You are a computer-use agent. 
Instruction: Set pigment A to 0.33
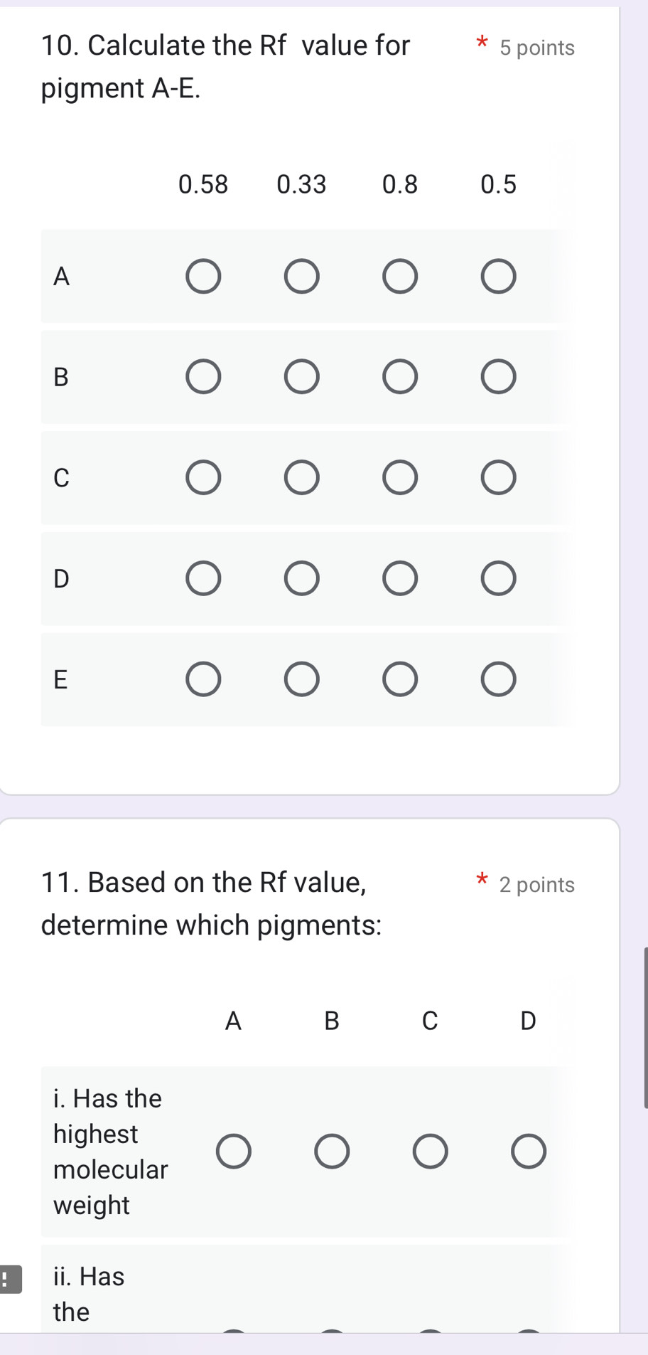click(302, 277)
